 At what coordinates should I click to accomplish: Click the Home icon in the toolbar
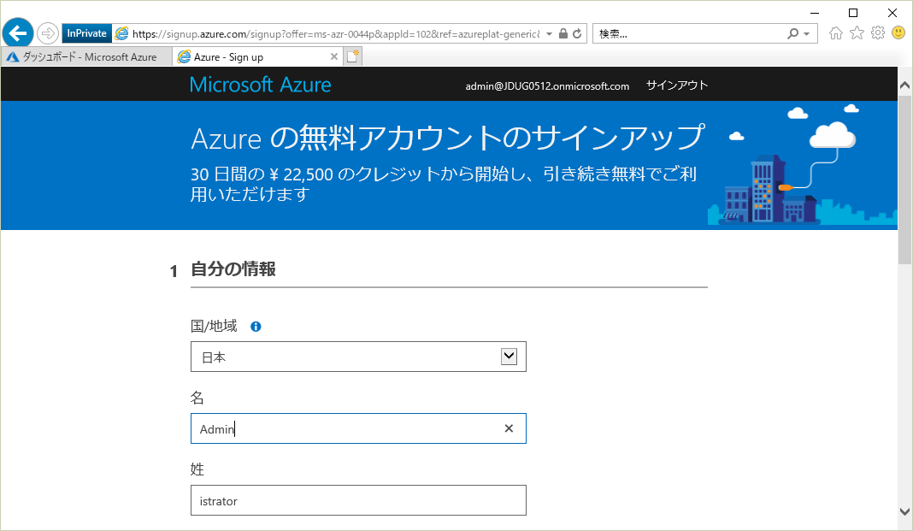[x=835, y=33]
